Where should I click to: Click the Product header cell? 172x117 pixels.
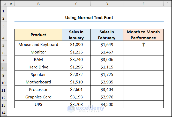(x=38, y=35)
